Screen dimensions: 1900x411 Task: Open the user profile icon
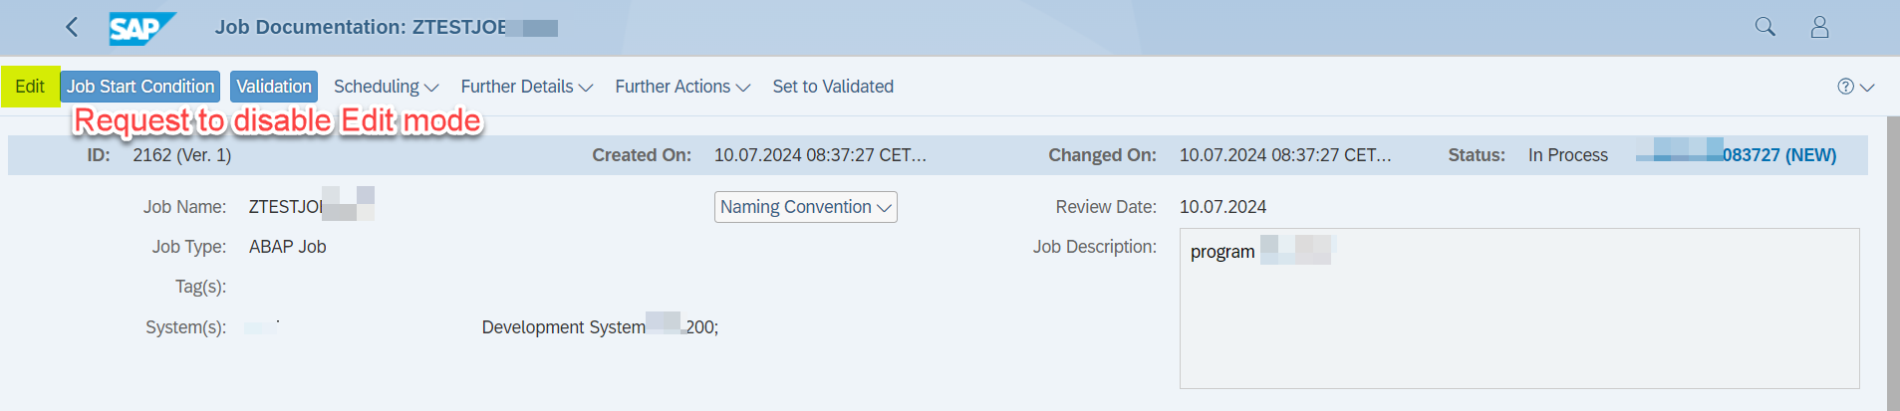pos(1819,27)
